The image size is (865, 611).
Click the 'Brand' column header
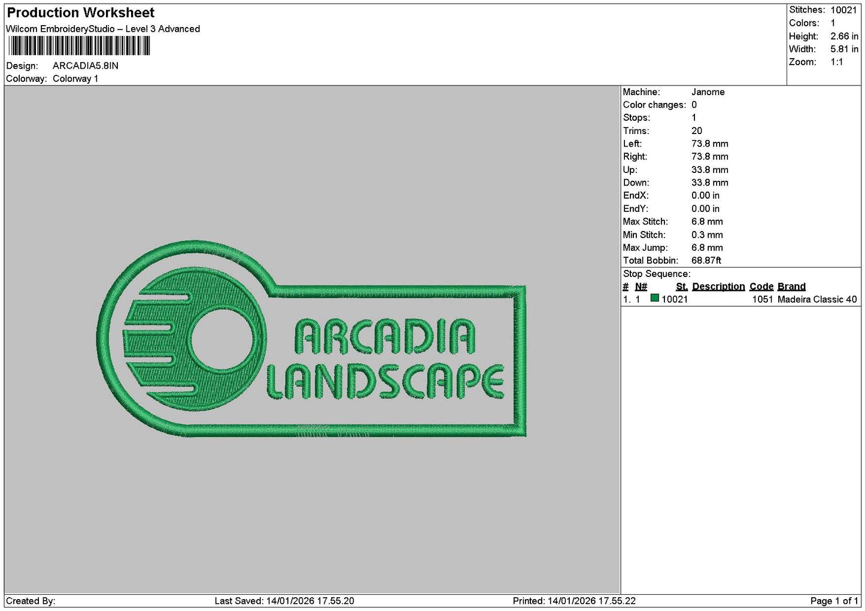[x=791, y=287]
